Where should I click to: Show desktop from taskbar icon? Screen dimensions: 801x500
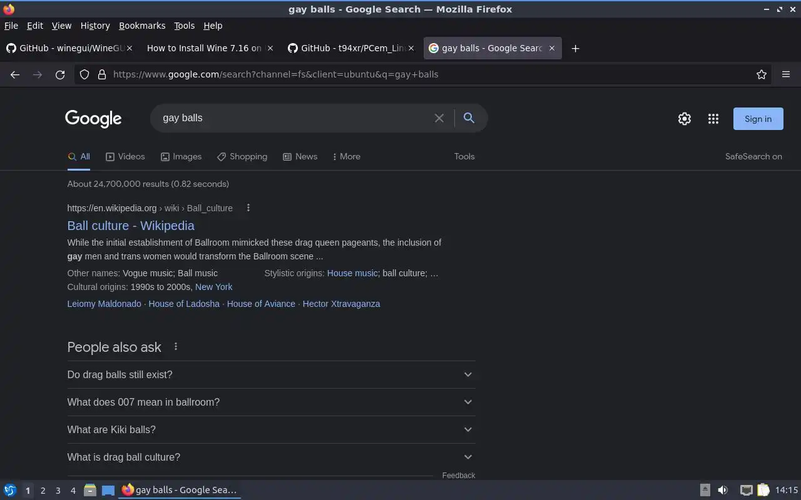pos(108,490)
